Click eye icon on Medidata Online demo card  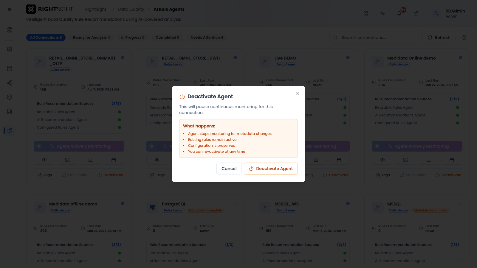[382, 160]
